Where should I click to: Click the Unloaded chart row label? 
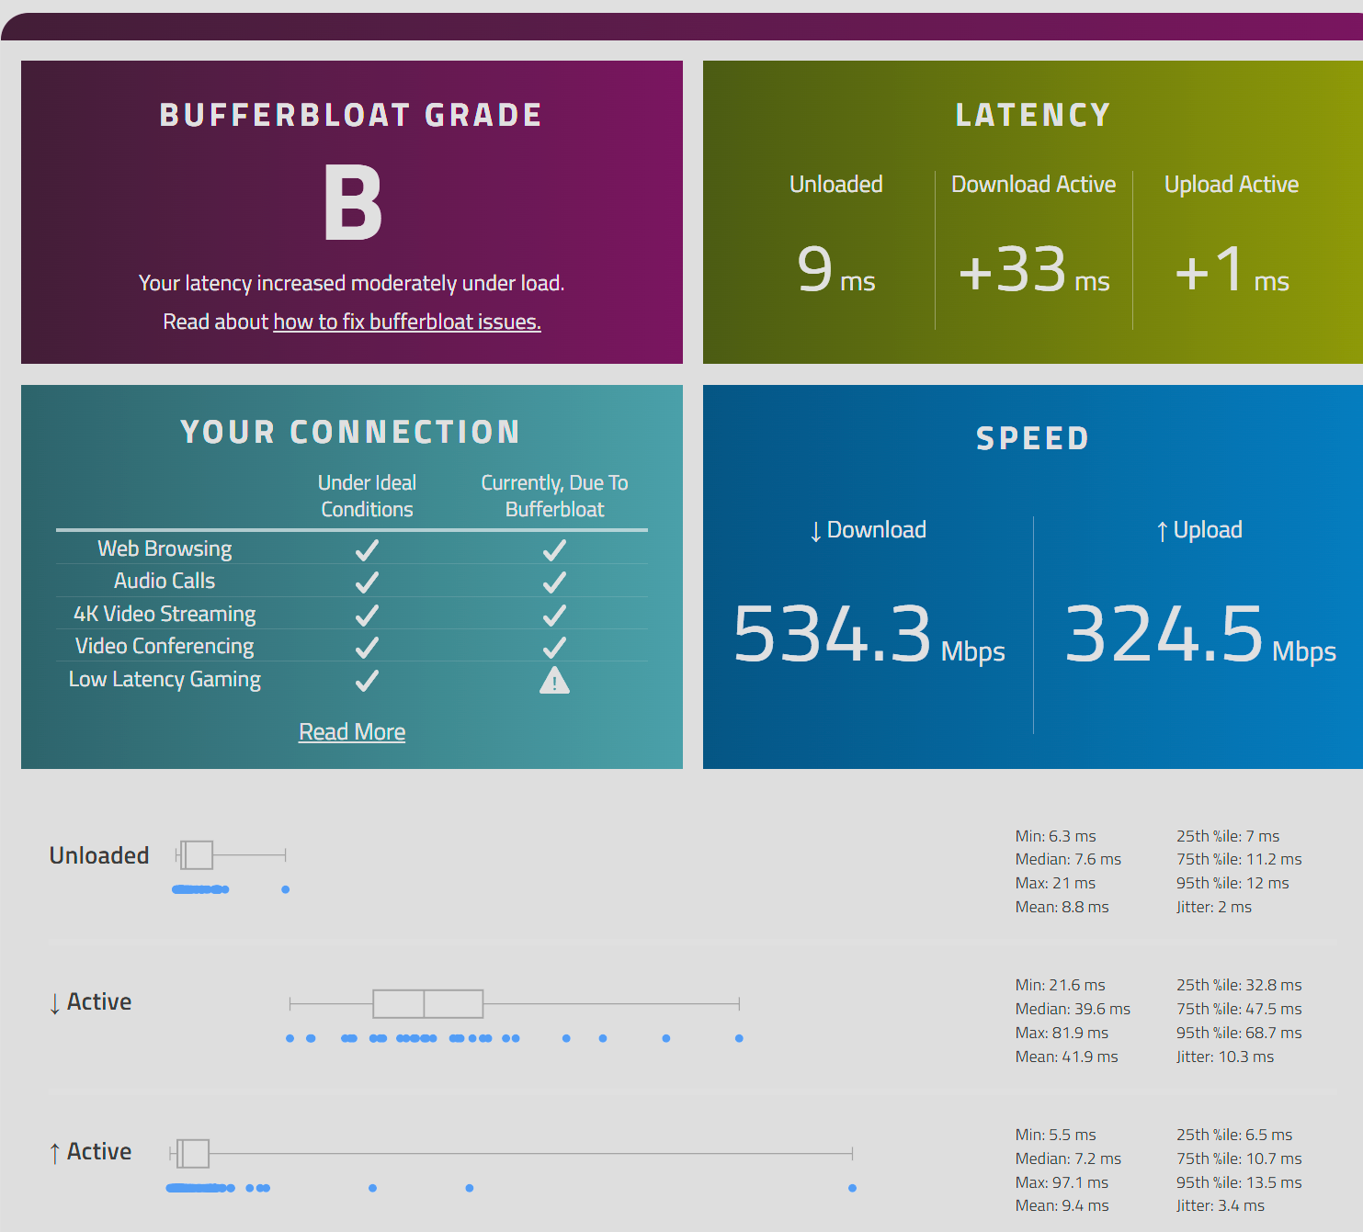(99, 855)
